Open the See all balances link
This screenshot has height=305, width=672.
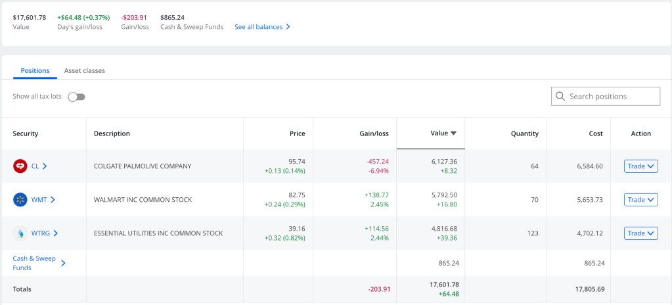coord(258,27)
